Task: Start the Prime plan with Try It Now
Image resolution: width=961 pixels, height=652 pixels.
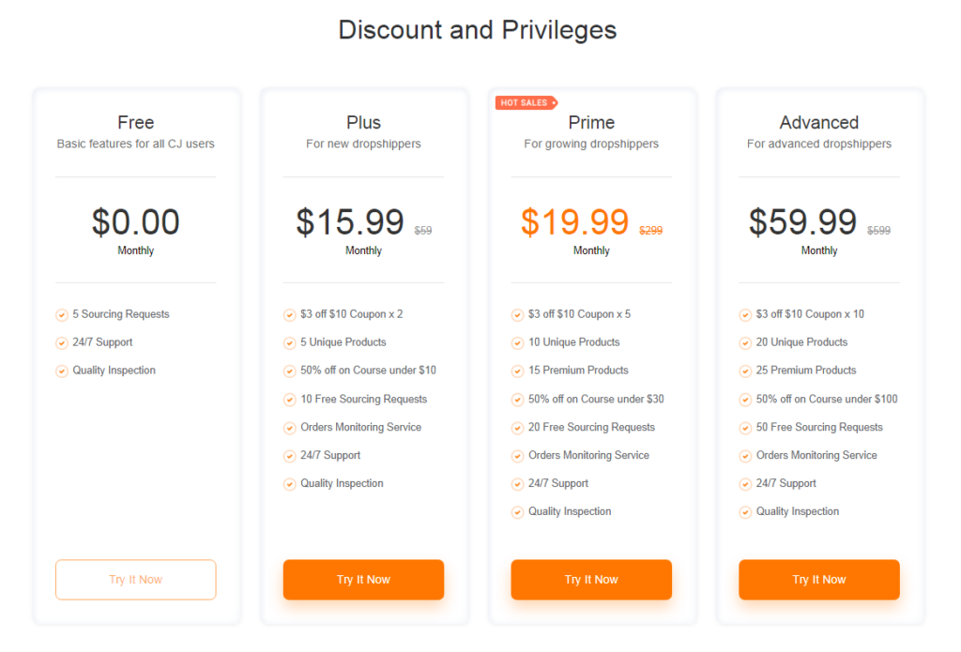Action: pos(591,579)
